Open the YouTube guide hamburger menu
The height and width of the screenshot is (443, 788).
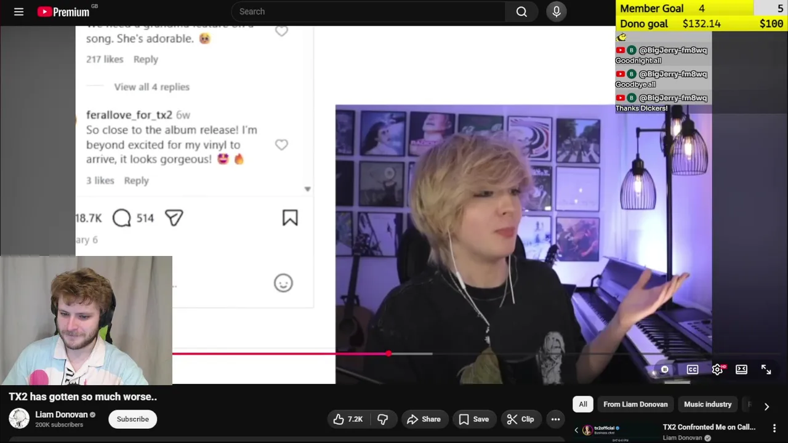point(18,12)
